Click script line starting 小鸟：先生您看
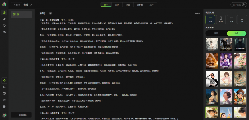The height and width of the screenshot is (120, 249). coord(88,95)
